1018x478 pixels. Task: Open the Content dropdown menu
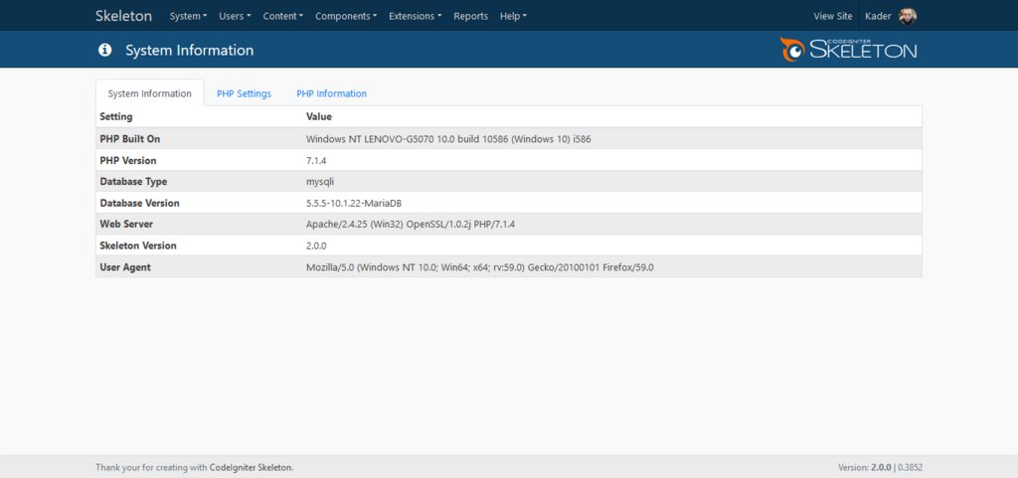283,16
